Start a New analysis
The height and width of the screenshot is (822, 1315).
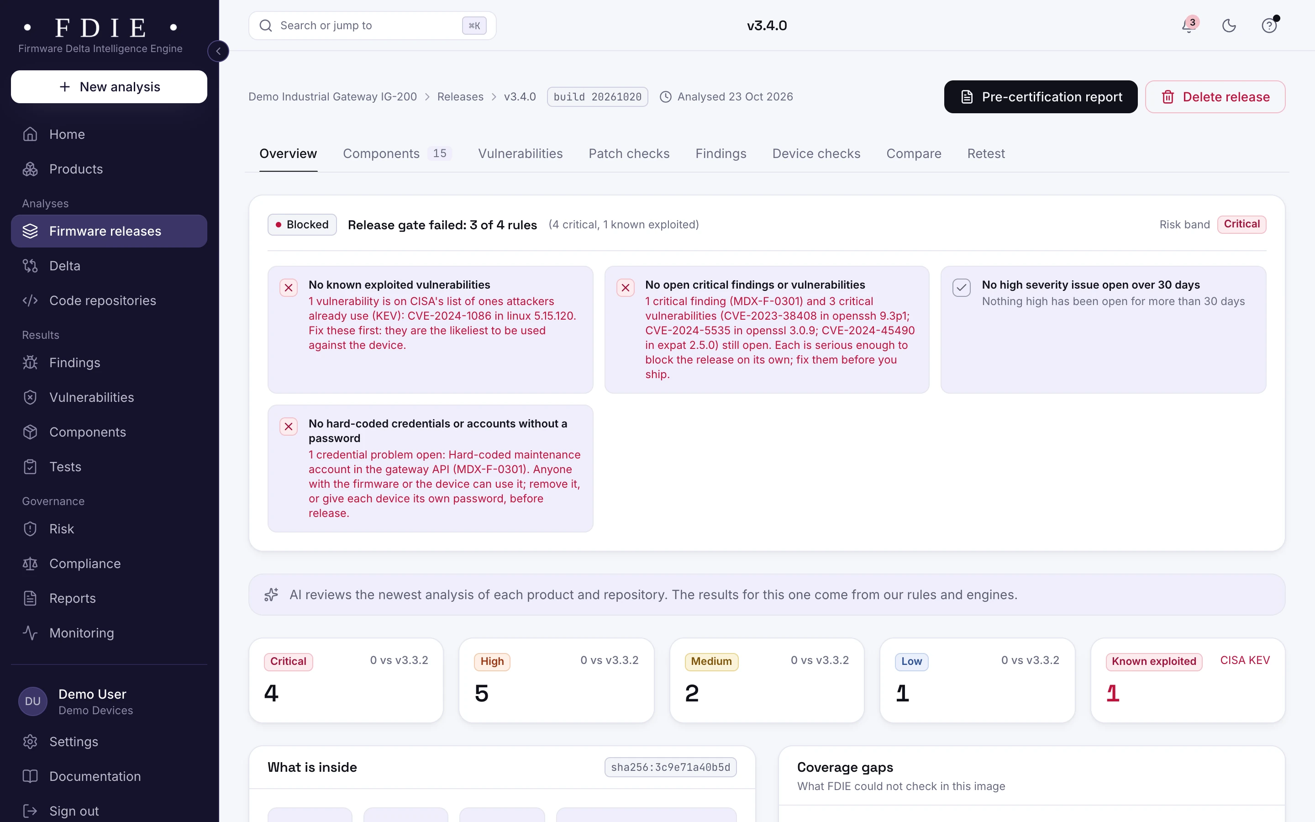(x=109, y=86)
